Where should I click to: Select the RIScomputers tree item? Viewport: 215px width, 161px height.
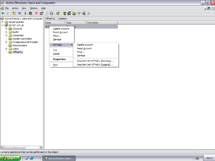pyautogui.click(x=19, y=46)
